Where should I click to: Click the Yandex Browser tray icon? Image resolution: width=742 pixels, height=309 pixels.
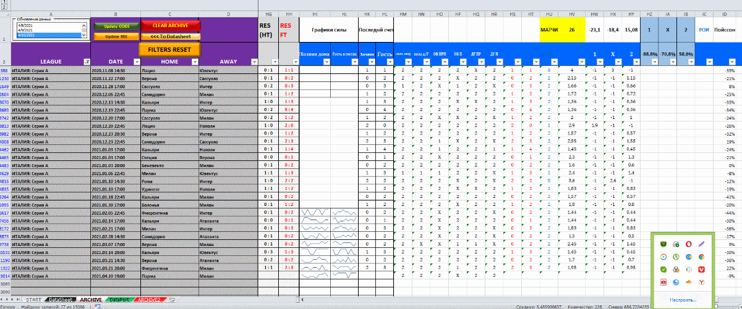click(701, 282)
